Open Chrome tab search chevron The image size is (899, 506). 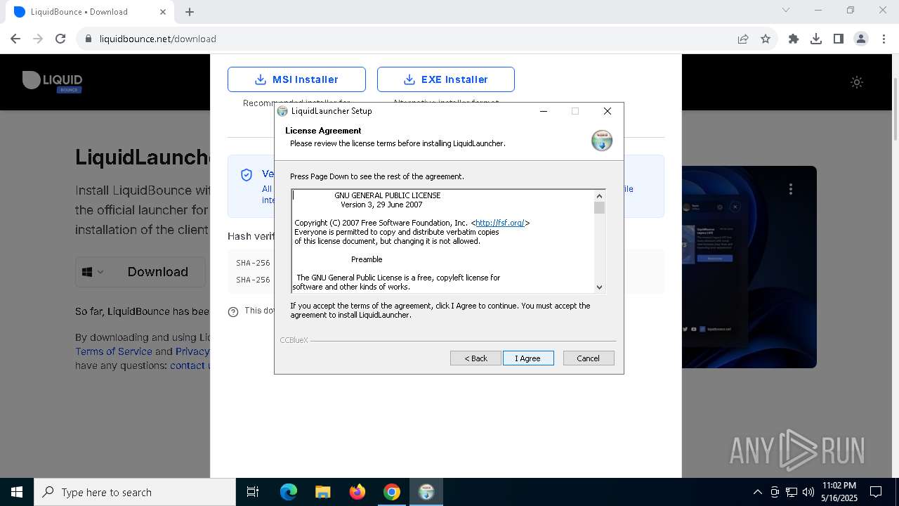[x=786, y=11]
